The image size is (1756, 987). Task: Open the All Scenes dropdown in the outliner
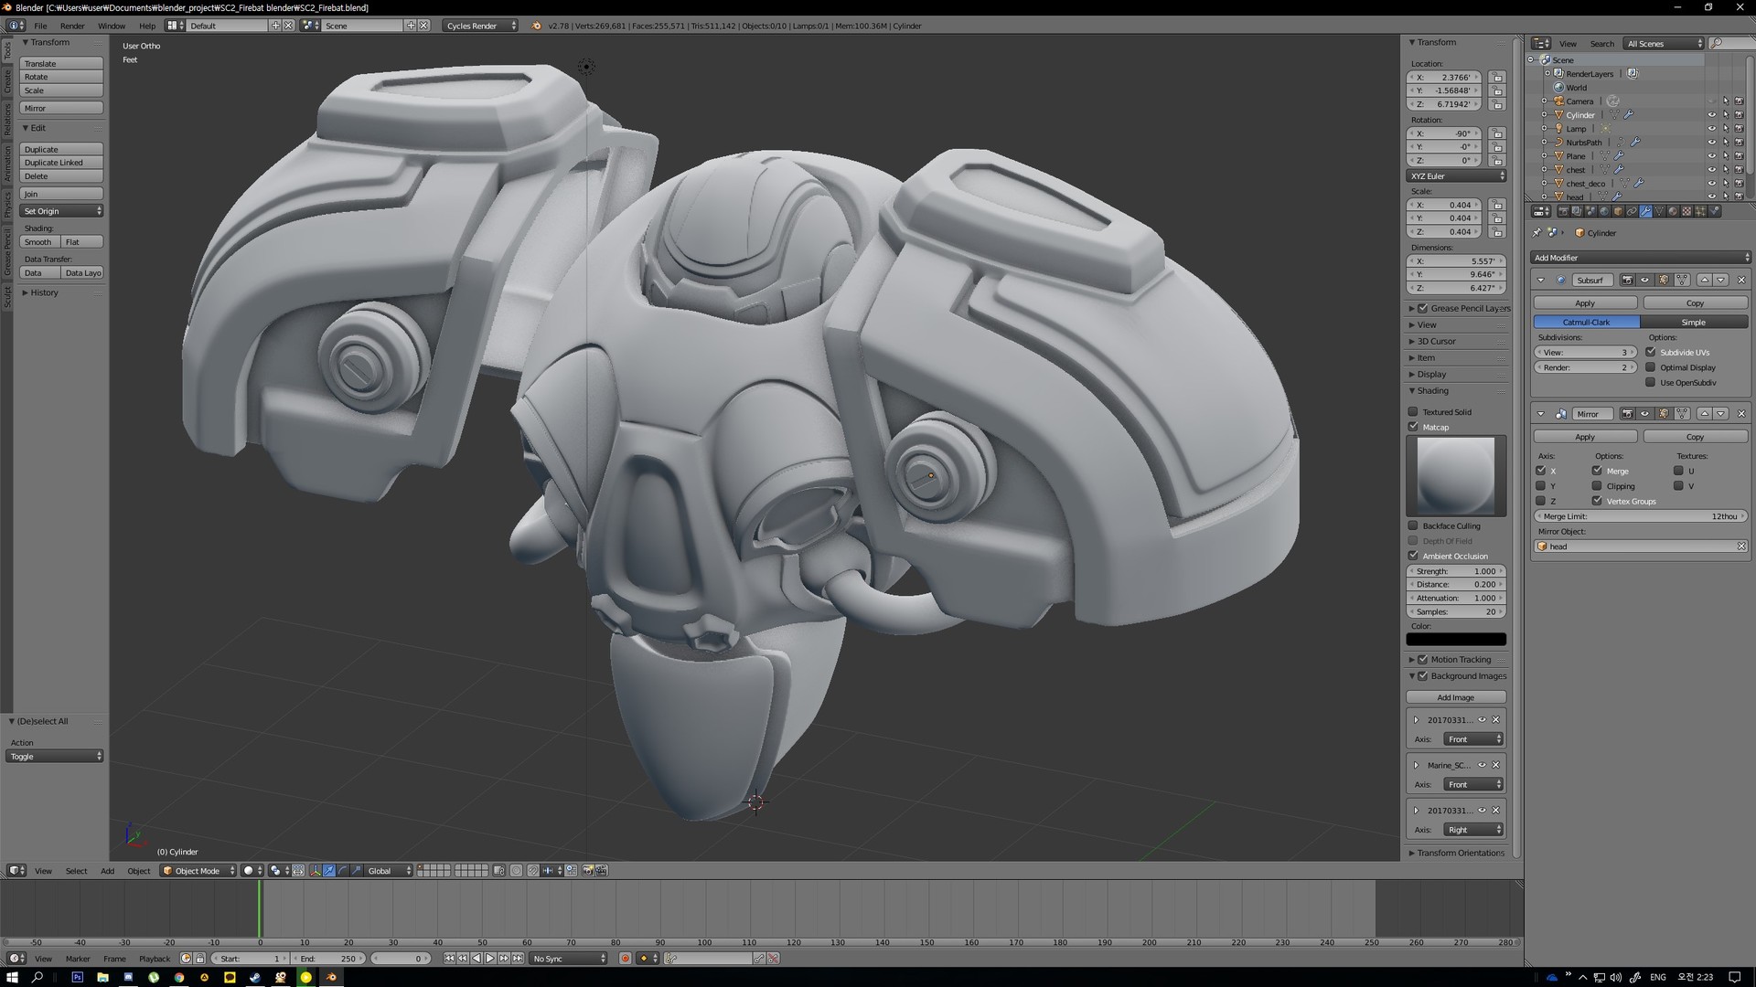coord(1662,43)
